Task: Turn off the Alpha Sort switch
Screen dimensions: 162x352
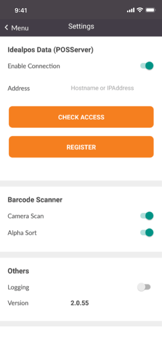Action: click(147, 232)
